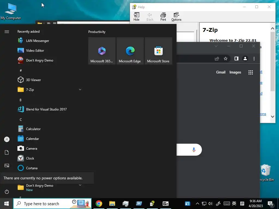Viewport: 279px width, 209px height.
Task: Open Microsoft 365 tile
Action: click(102, 51)
